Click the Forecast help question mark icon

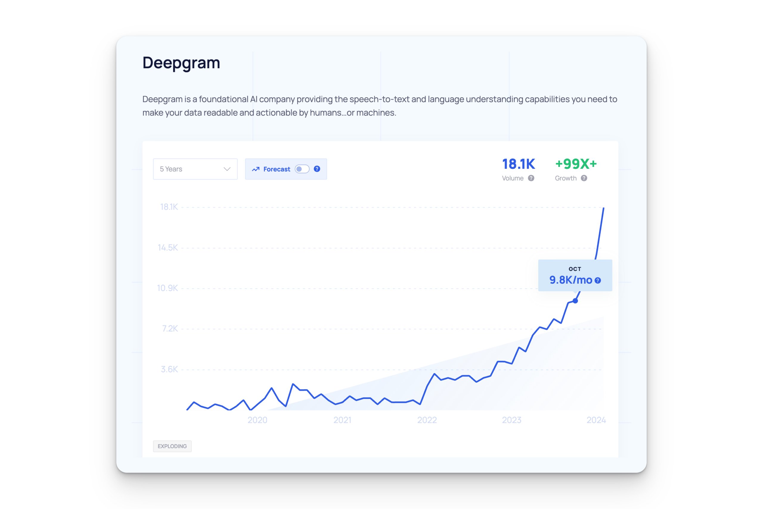[x=317, y=169]
